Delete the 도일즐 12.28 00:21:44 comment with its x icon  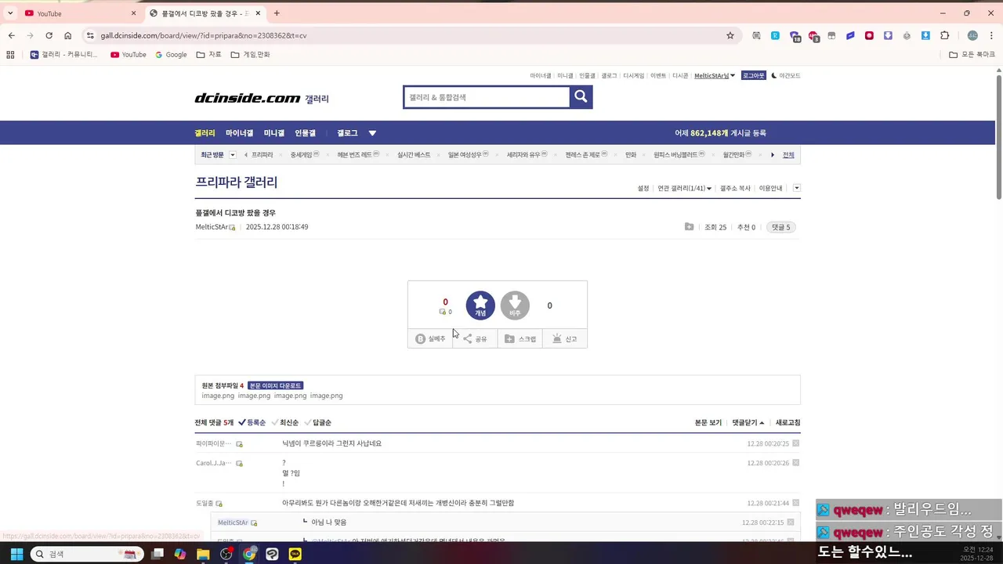796,503
